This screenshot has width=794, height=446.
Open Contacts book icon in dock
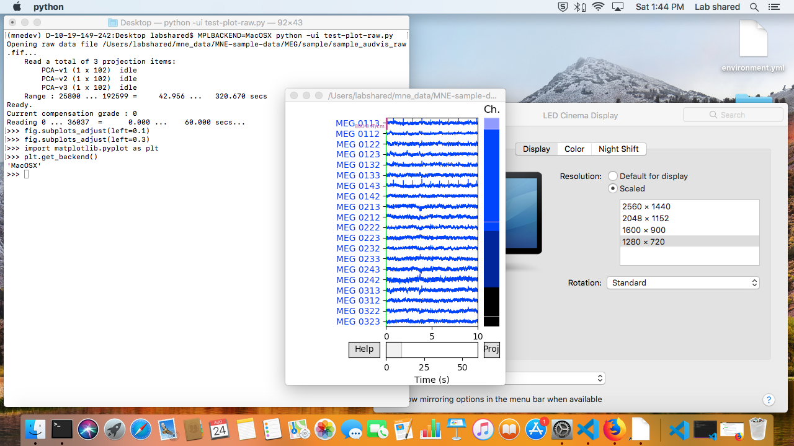(x=194, y=429)
